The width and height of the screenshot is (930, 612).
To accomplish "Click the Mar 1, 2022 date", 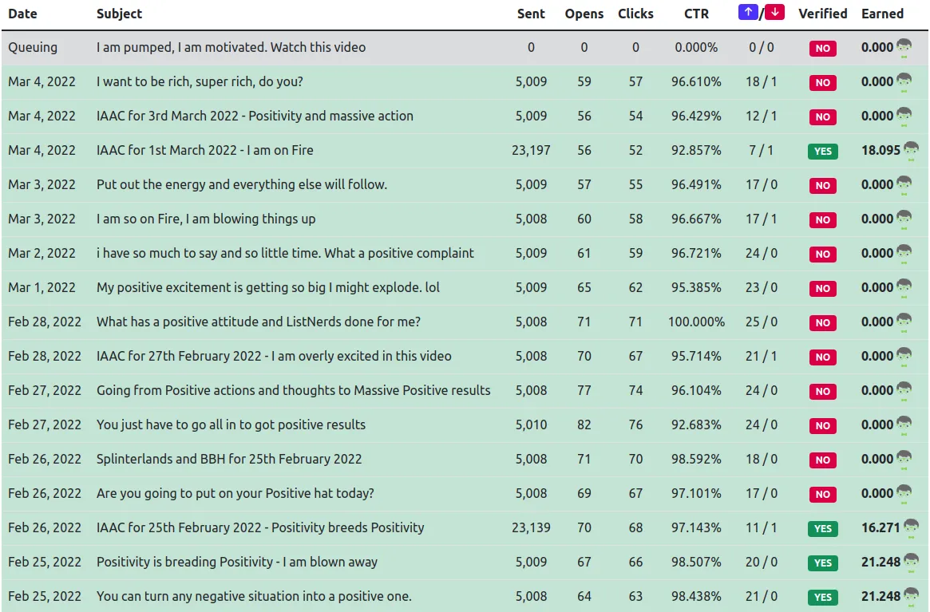I will click(x=42, y=288).
